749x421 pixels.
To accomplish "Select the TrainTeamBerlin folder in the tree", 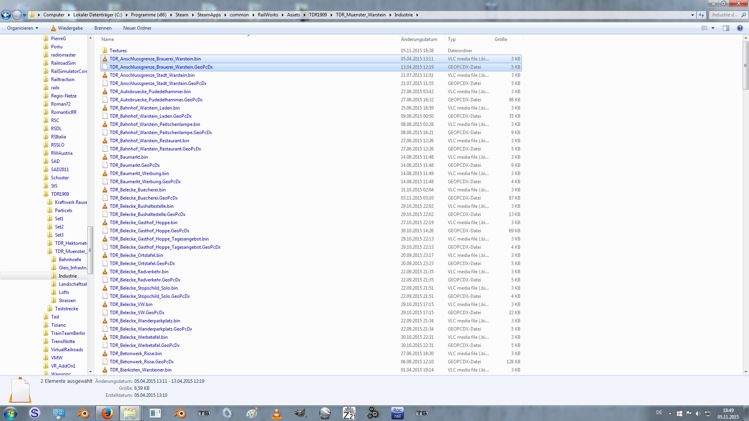I will [68, 333].
